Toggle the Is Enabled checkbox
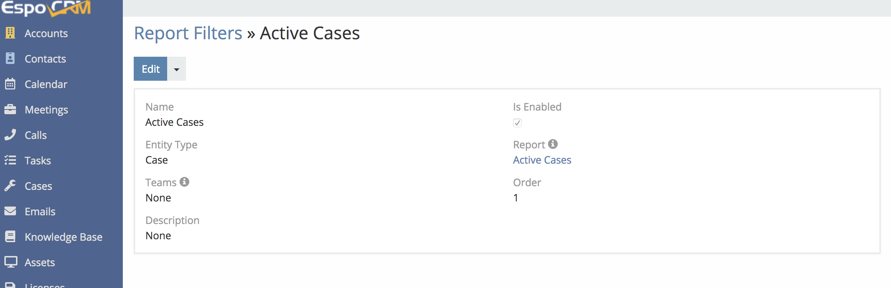891x288 pixels. pos(517,123)
